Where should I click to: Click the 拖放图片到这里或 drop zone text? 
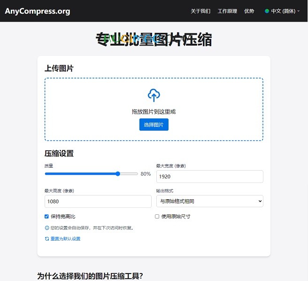pos(154,112)
